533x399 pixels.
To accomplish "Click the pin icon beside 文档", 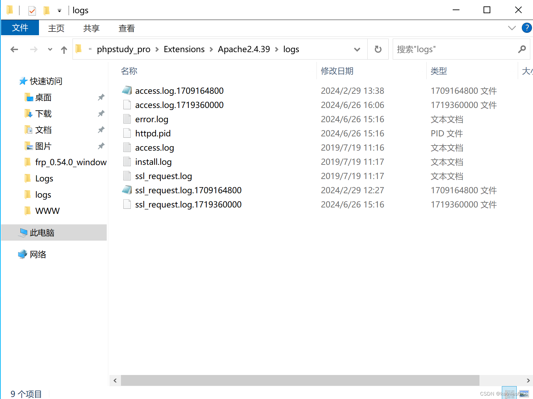I will 101,130.
